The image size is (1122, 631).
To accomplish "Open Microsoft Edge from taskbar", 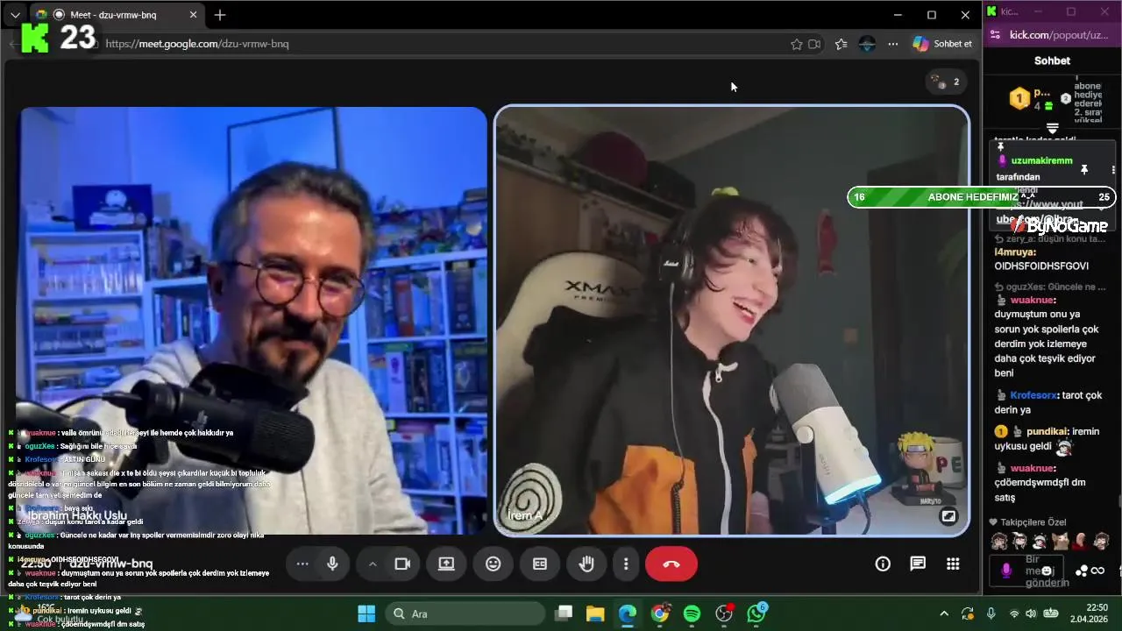I will pos(628,613).
